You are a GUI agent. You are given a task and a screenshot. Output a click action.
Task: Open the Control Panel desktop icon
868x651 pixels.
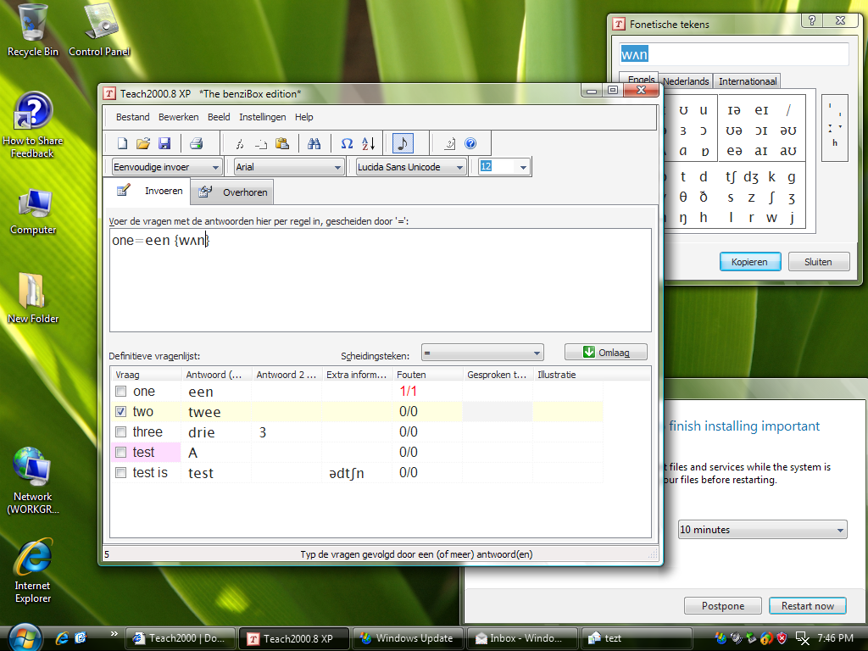(x=100, y=31)
